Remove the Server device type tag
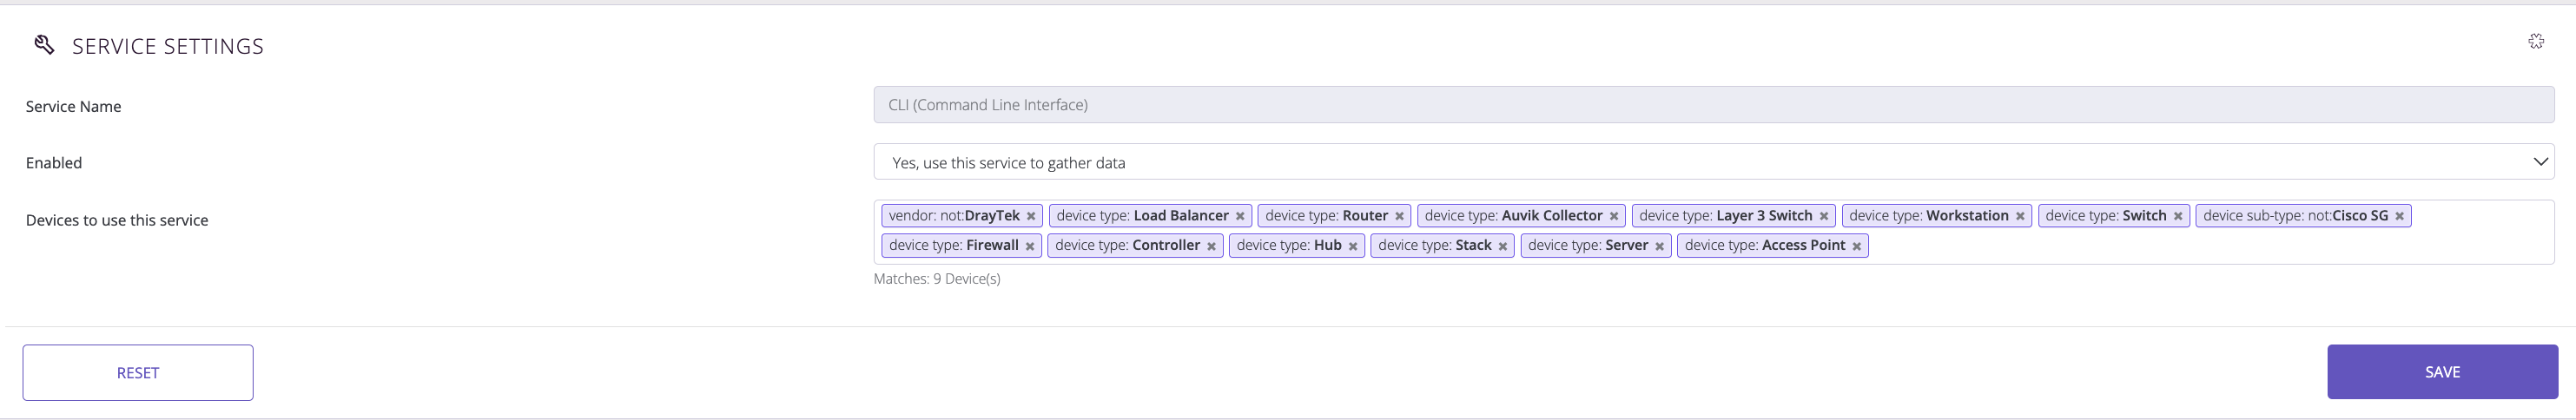The image size is (2576, 420). tap(1659, 246)
